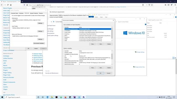Screen dimensions: 177x99
Task: Open System Protection tab in System Properties
Action: coord(34,13)
